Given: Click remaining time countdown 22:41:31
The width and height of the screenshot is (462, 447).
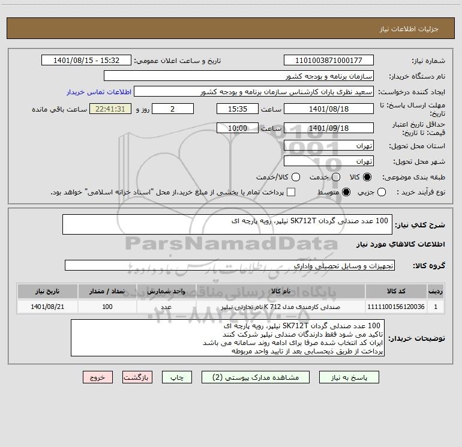Looking at the screenshot, I should [x=110, y=109].
